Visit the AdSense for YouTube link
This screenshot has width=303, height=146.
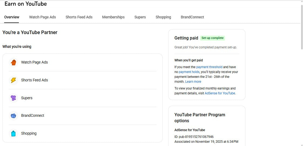(220, 93)
